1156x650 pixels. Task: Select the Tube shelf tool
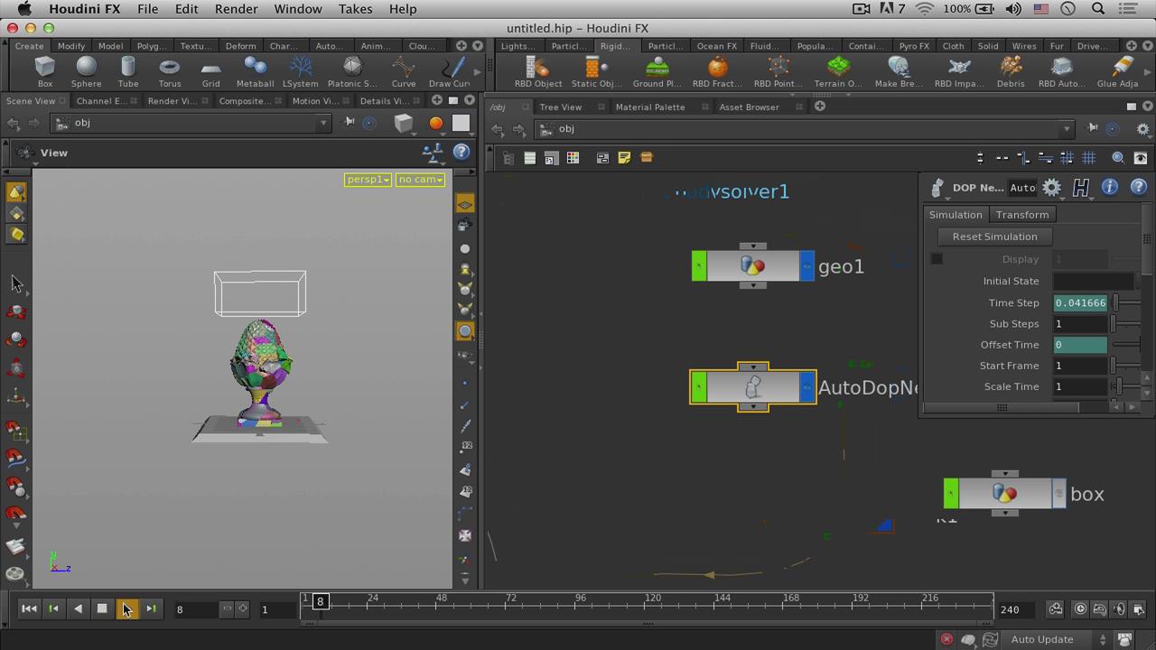click(x=127, y=71)
